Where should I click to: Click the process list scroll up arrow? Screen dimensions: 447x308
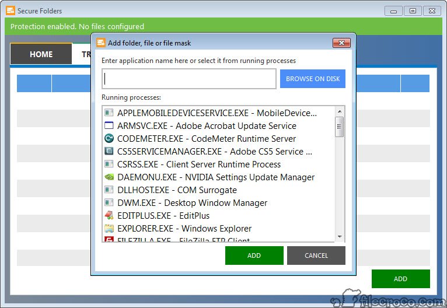click(340, 111)
